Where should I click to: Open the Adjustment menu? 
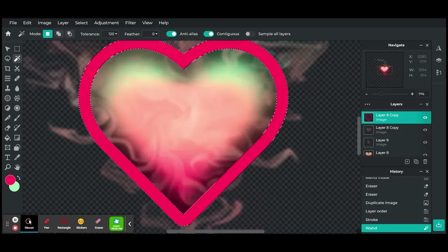(106, 23)
